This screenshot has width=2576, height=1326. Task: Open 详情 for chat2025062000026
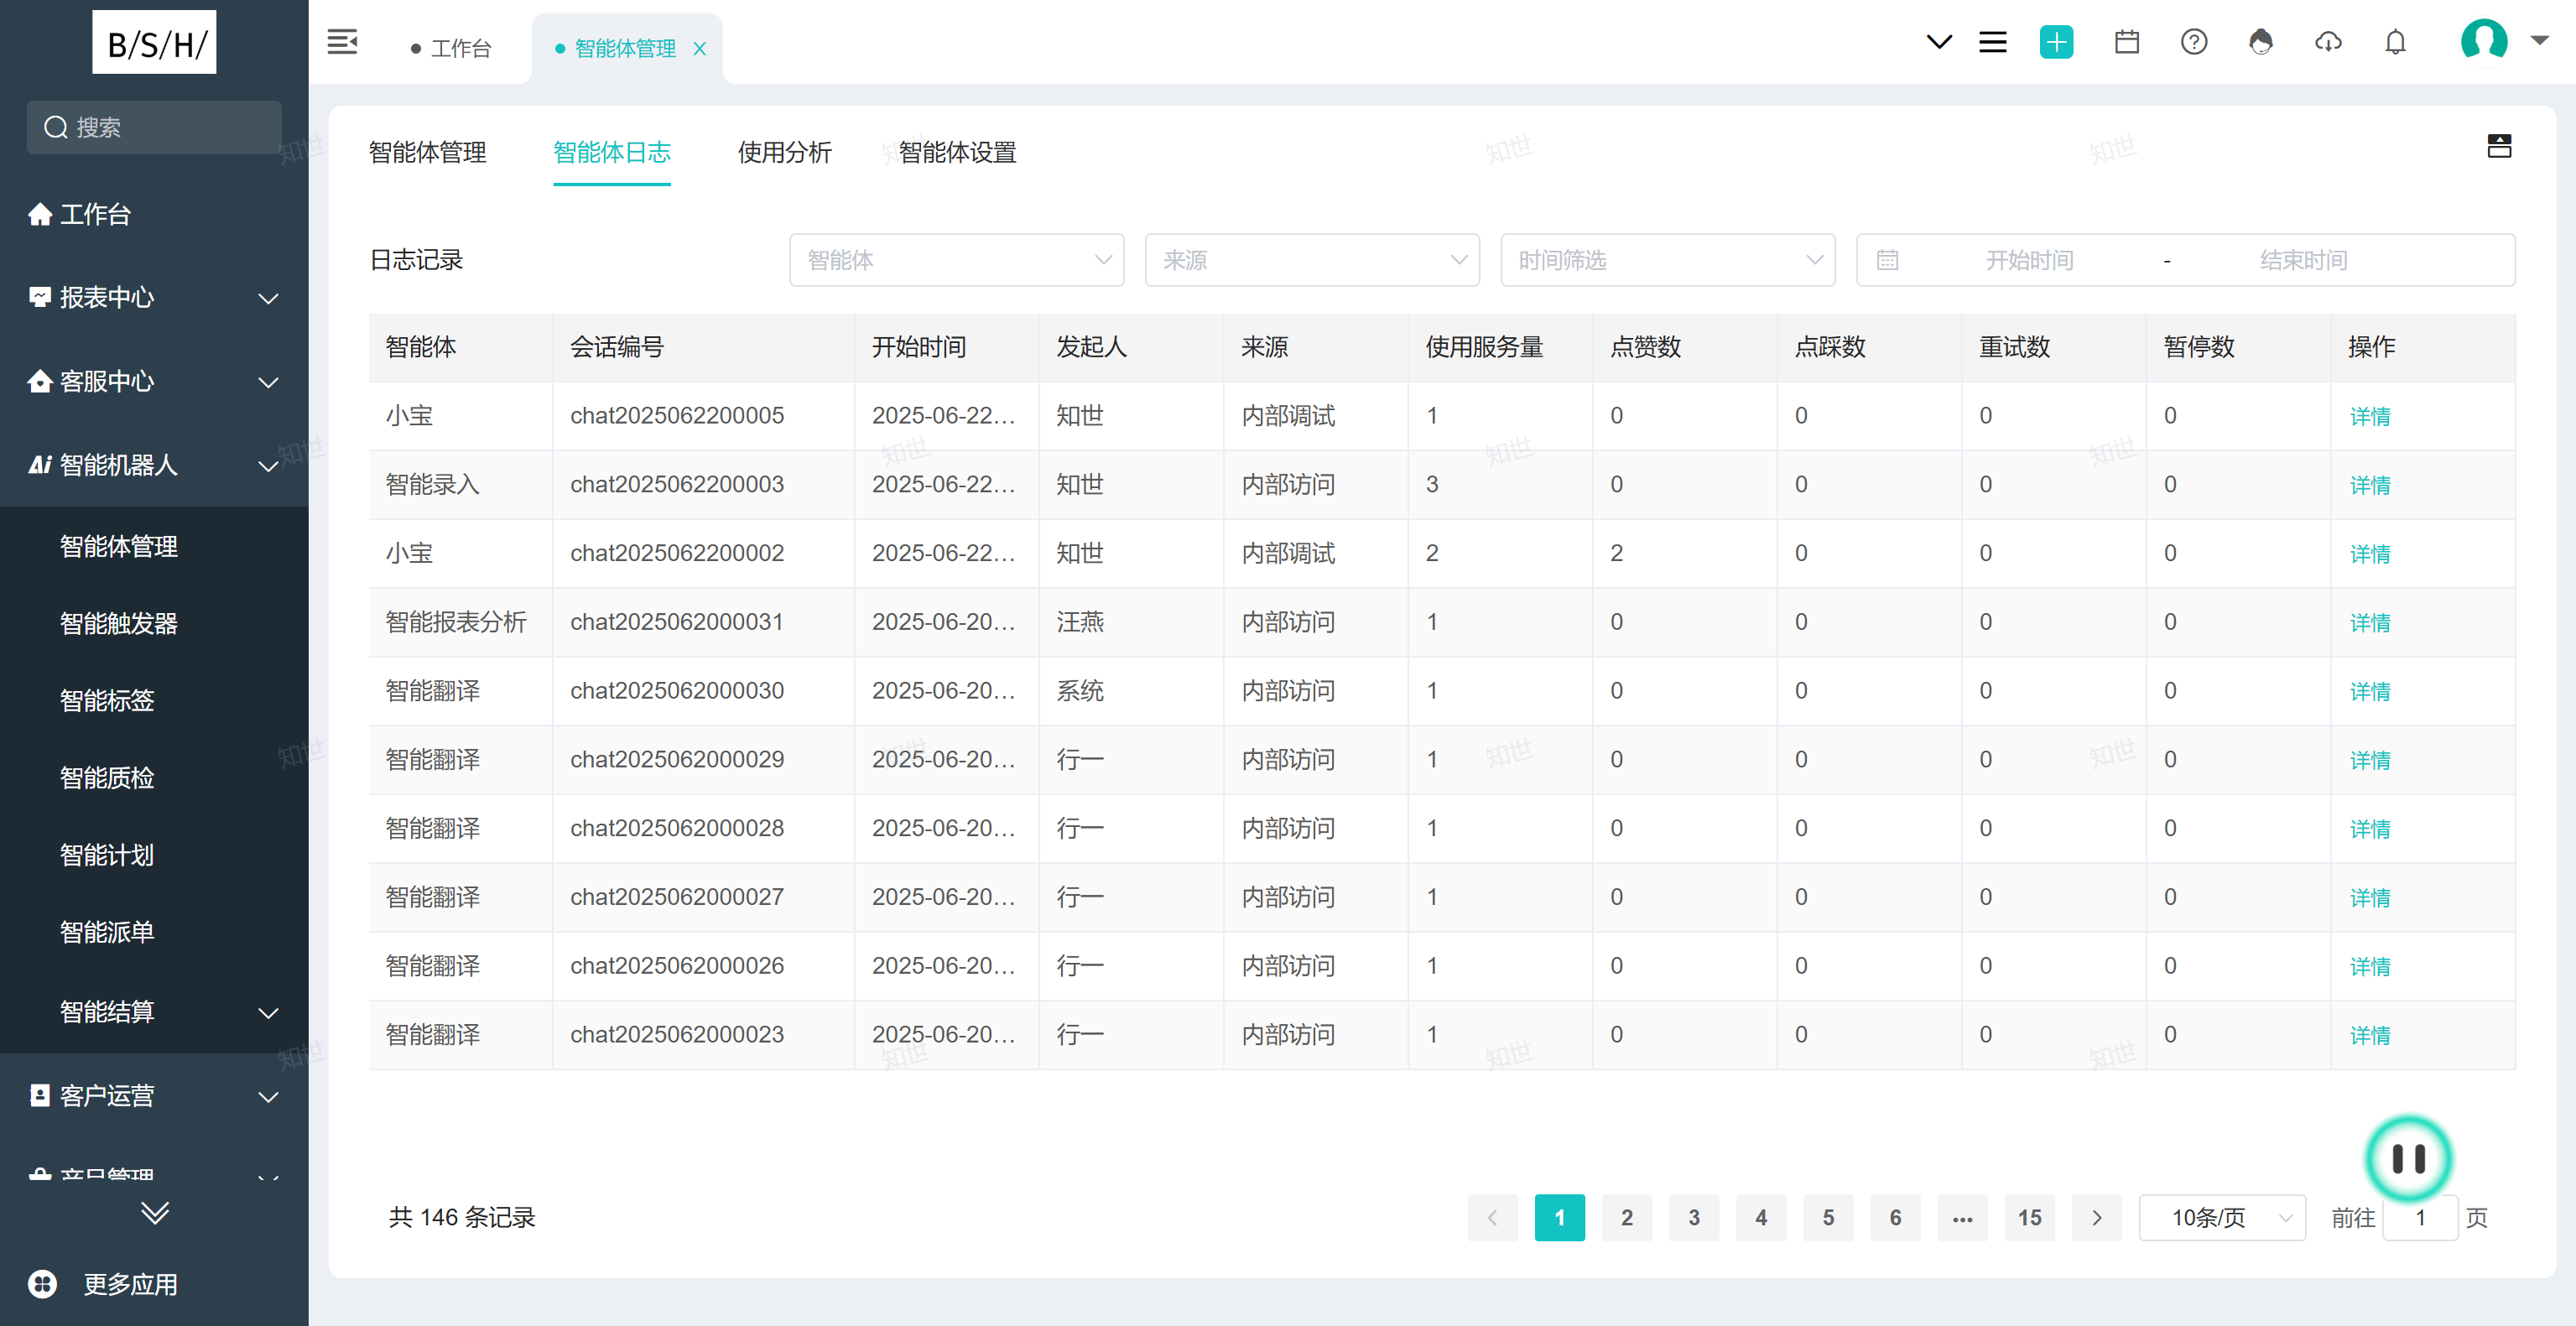(2369, 967)
